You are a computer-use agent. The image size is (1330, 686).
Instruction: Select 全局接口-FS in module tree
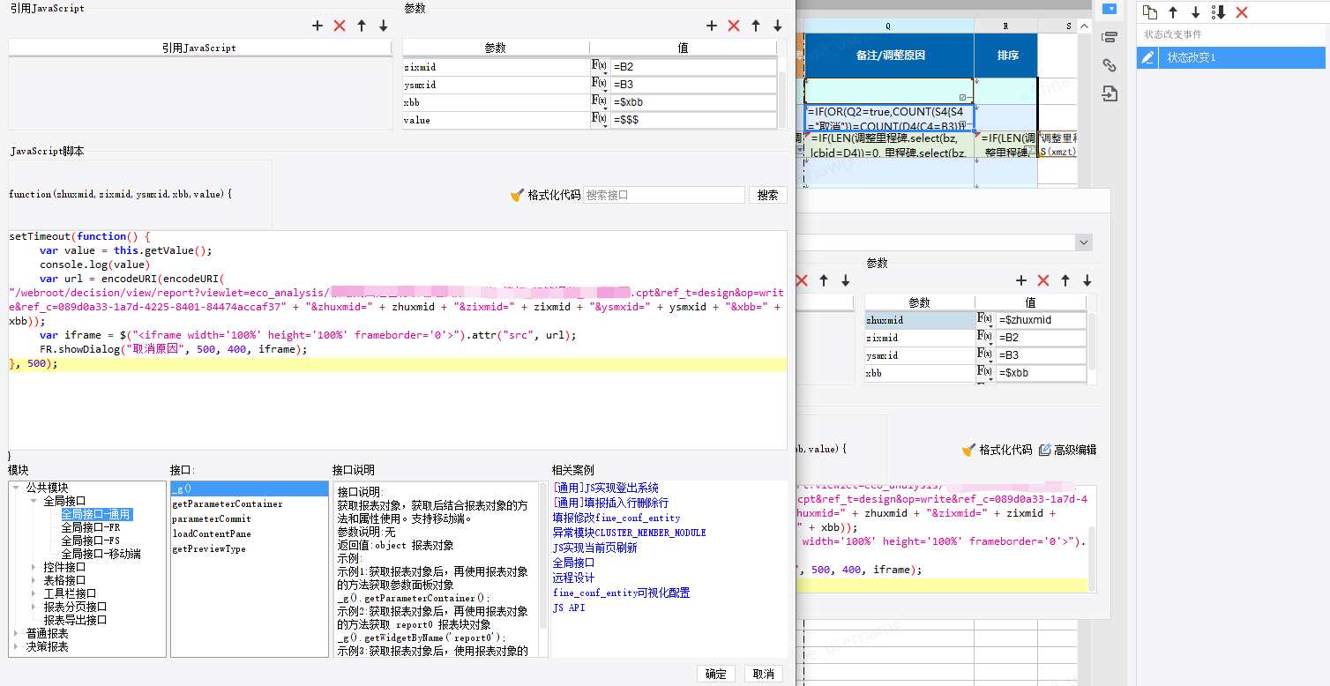(90, 541)
